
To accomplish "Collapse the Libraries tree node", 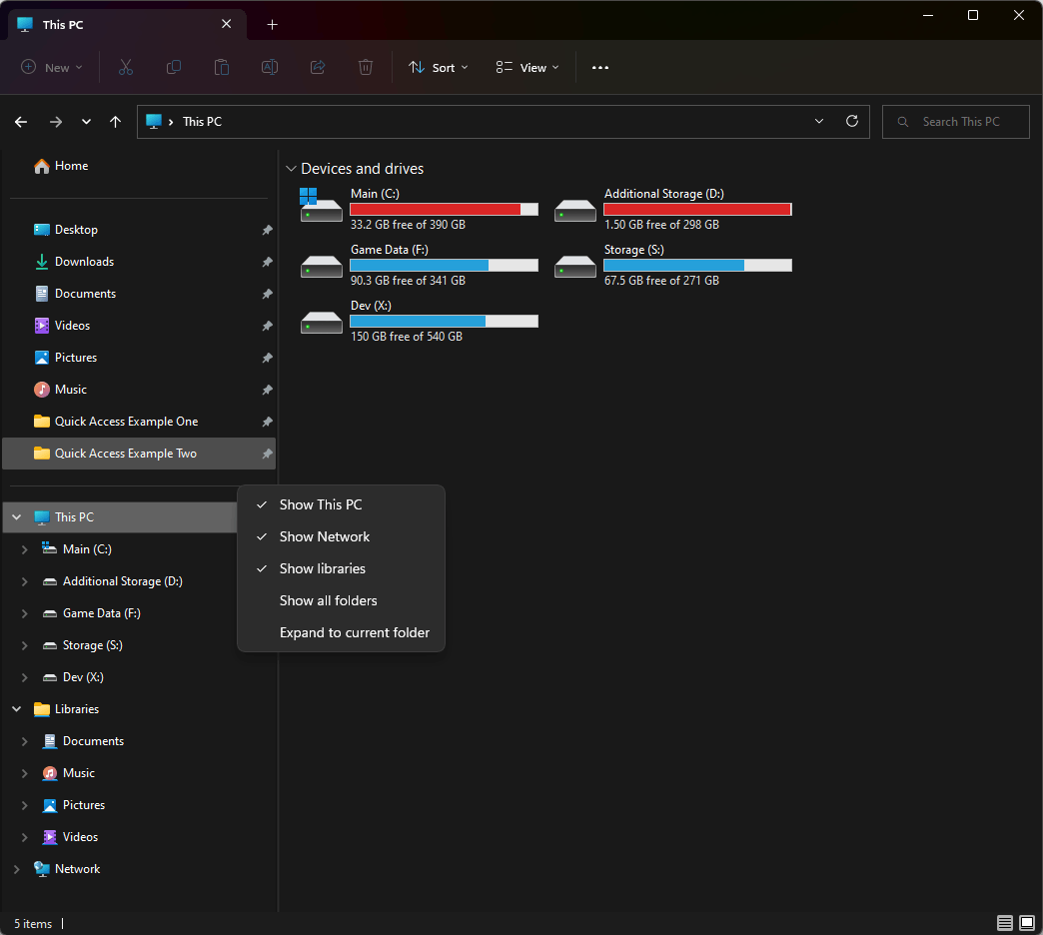I will pyautogui.click(x=17, y=709).
